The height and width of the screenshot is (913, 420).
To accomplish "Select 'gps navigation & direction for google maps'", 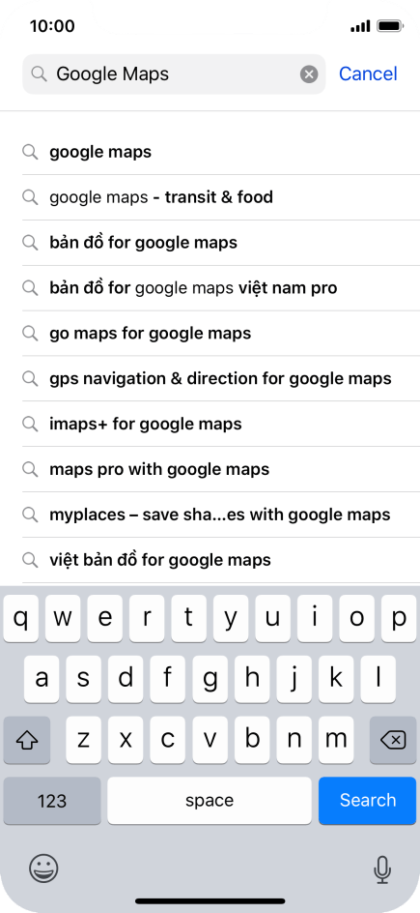I will click(x=221, y=379).
